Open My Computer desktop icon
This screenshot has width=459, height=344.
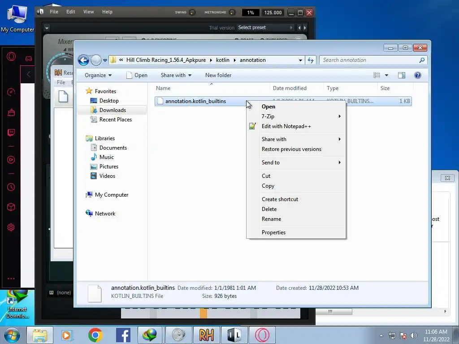click(17, 18)
